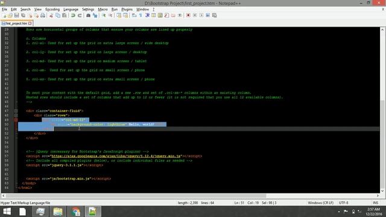
Task: Open the View menu
Action: point(37,10)
